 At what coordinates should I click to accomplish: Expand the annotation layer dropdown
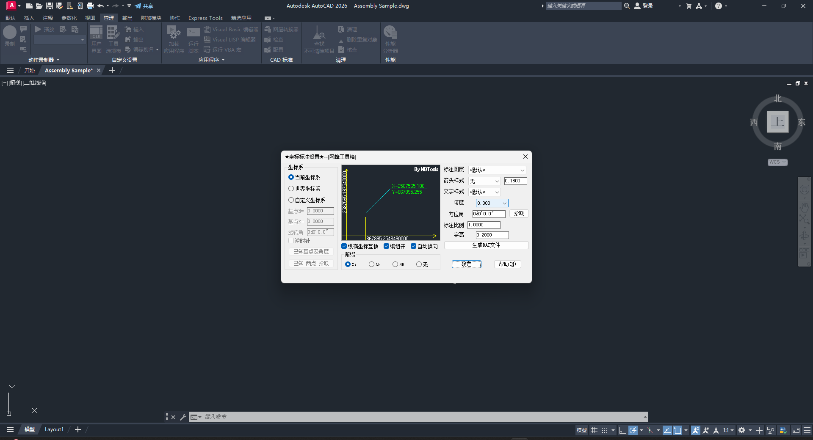pyautogui.click(x=522, y=170)
